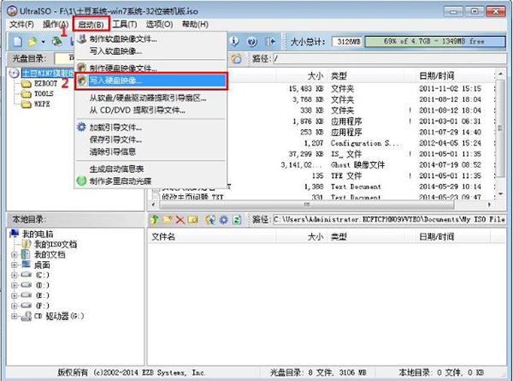Click the 大小 column header in upper list
The height and width of the screenshot is (381, 513).
[301, 76]
